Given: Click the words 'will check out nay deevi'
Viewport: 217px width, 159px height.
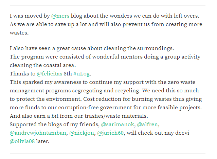Looking at the screenshot, I should 158,133.
